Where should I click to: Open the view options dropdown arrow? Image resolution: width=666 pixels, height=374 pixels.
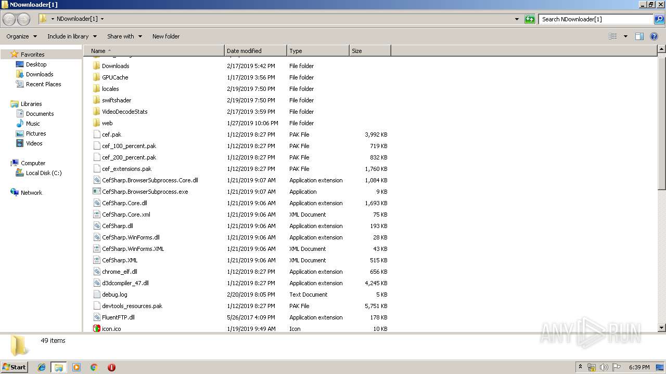[x=625, y=36]
